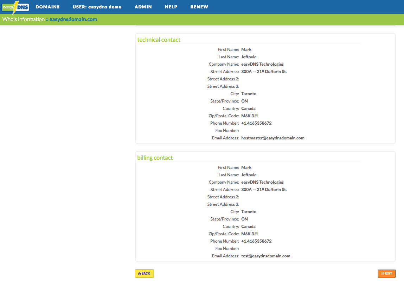Select the technical contact heading
This screenshot has width=404, height=283.
coord(159,40)
